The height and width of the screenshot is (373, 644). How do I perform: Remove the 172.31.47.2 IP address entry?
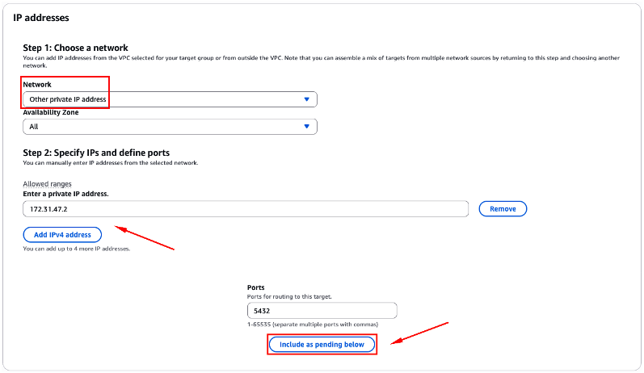pos(503,209)
